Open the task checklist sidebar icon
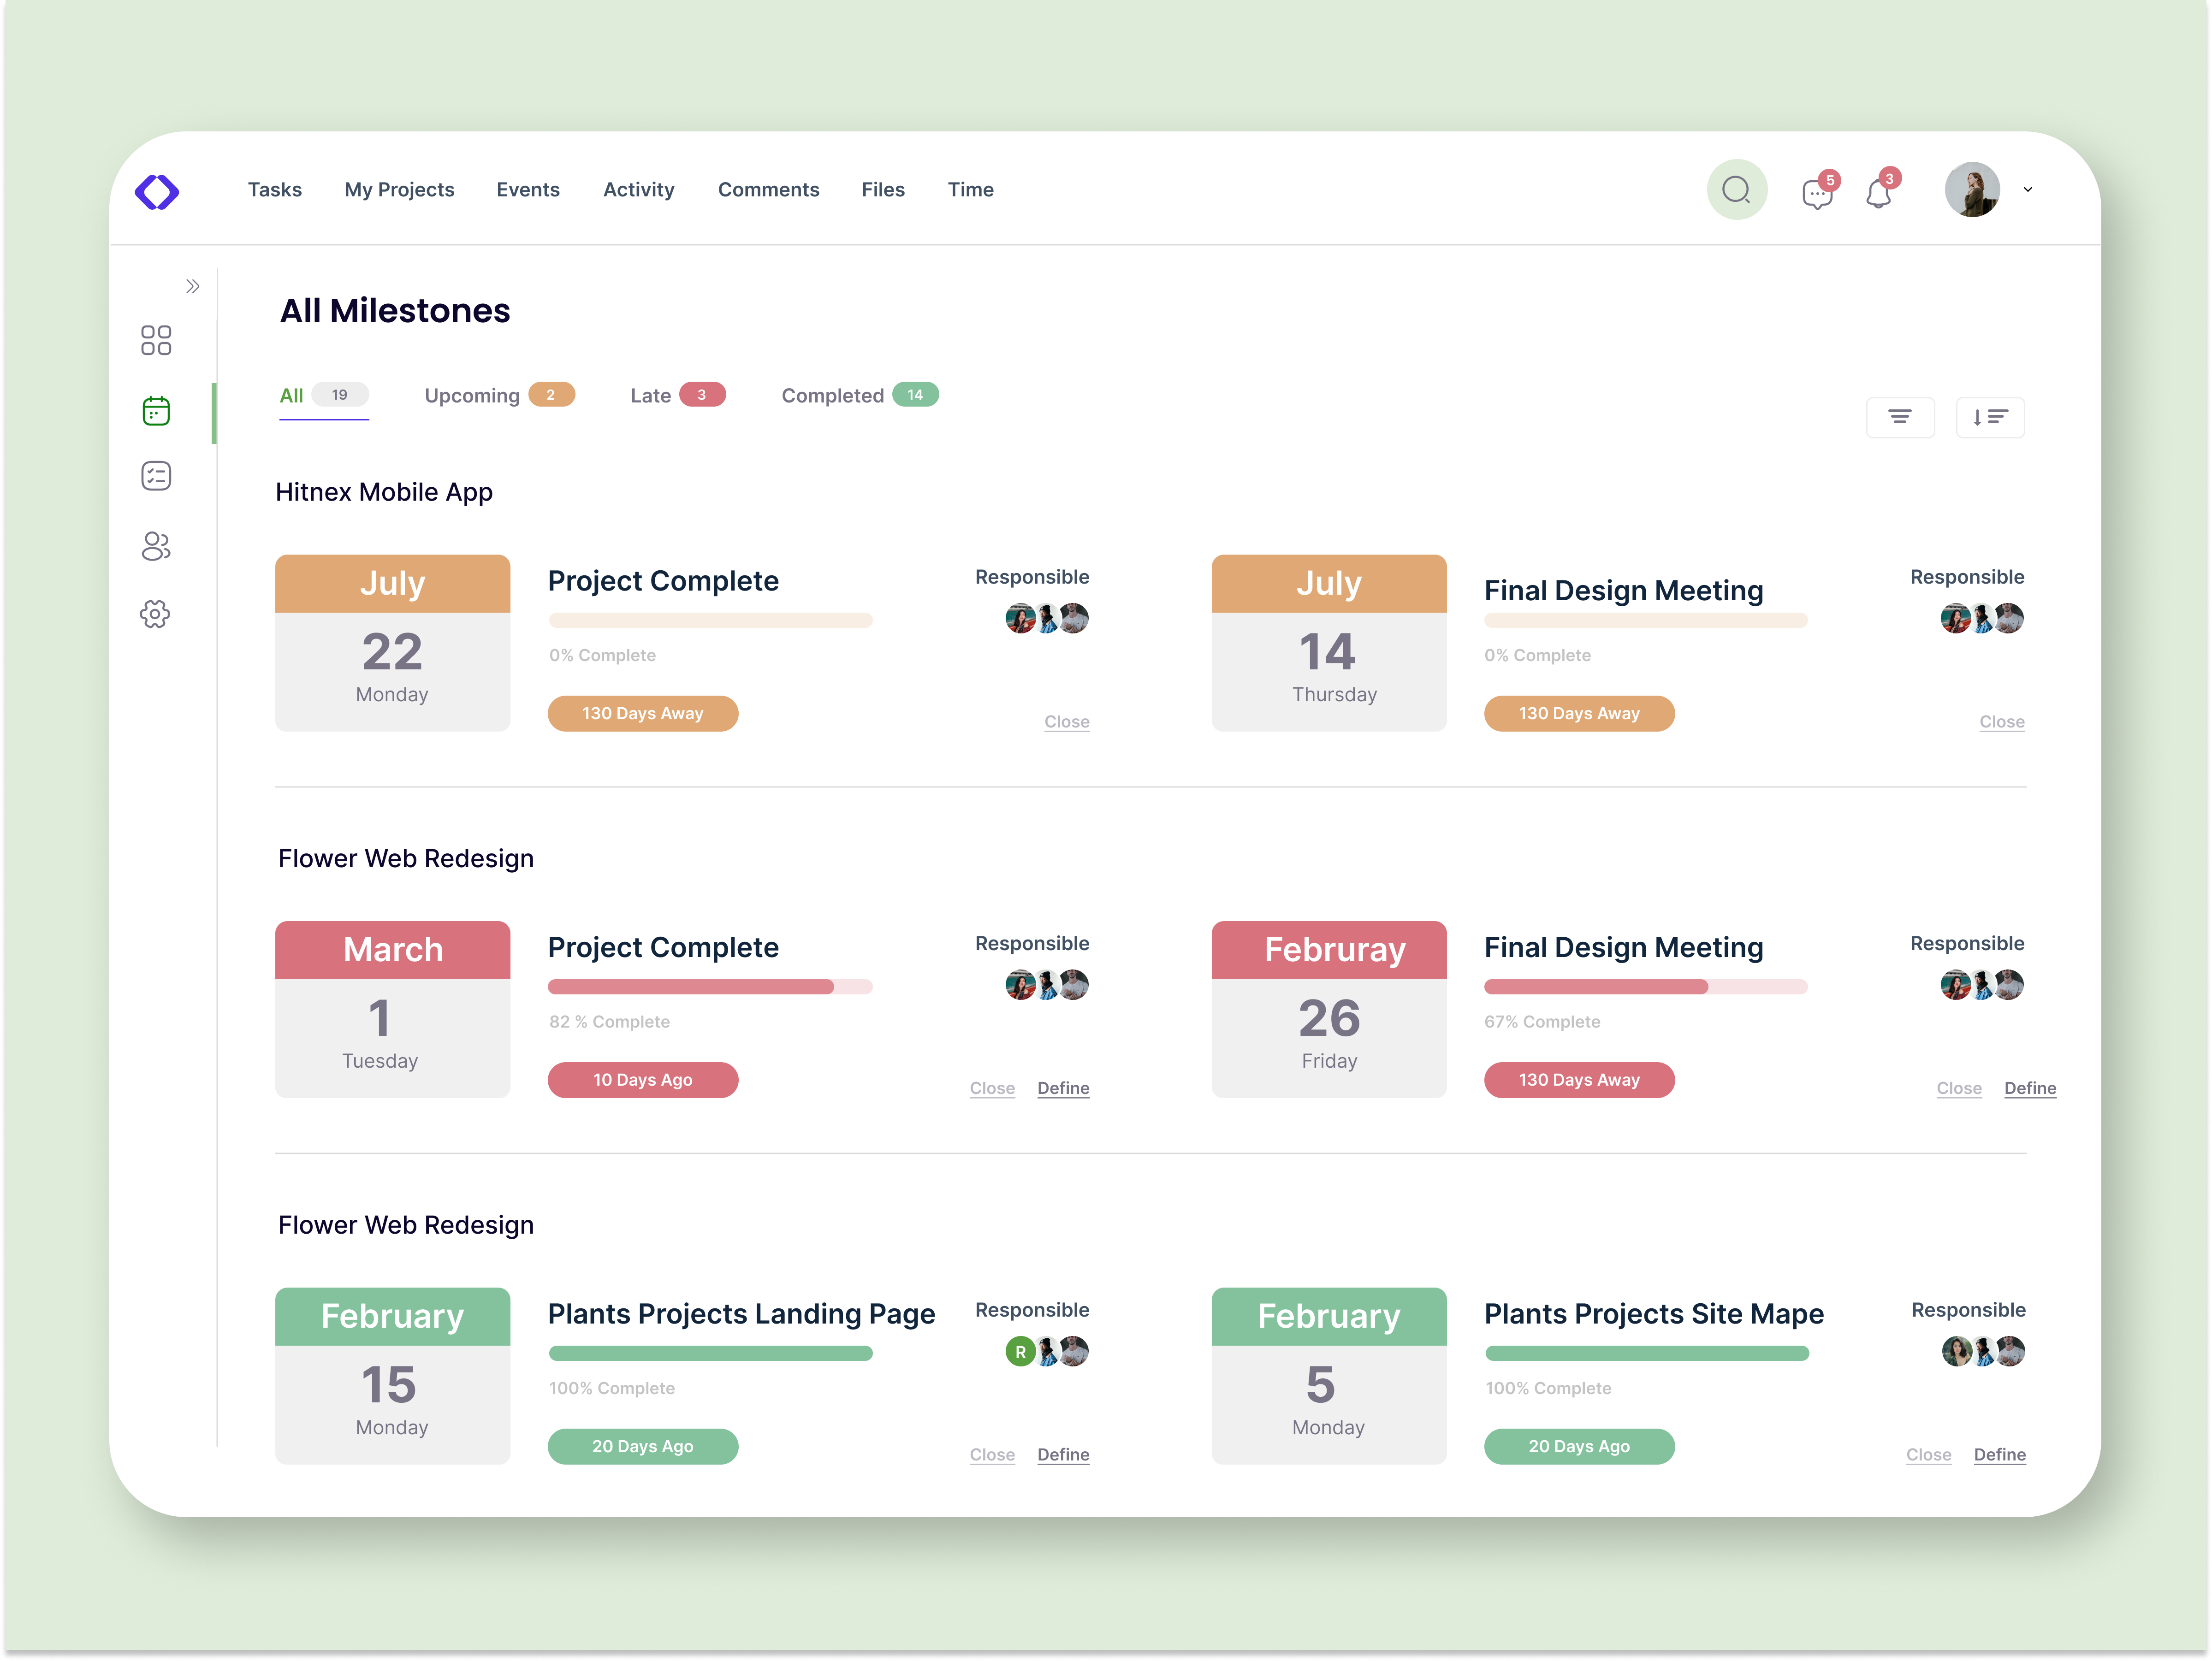Screen dimensions: 2212x1661 click(156, 476)
